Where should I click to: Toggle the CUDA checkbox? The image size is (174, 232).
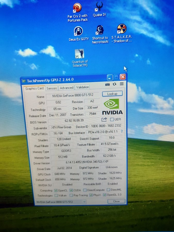71,190
